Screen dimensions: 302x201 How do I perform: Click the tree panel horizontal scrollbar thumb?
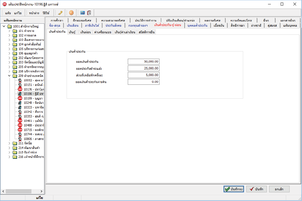click(x=18, y=191)
